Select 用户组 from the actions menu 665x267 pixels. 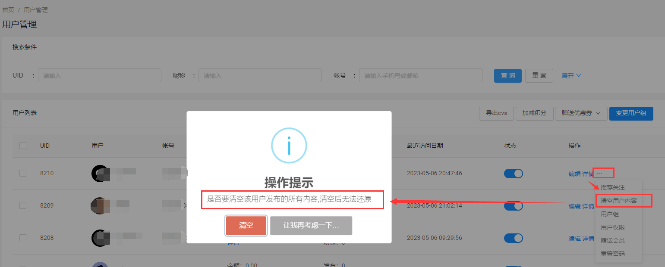tap(610, 214)
